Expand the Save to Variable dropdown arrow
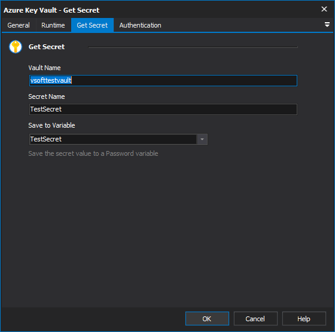The width and height of the screenshot is (335, 332). (202, 140)
